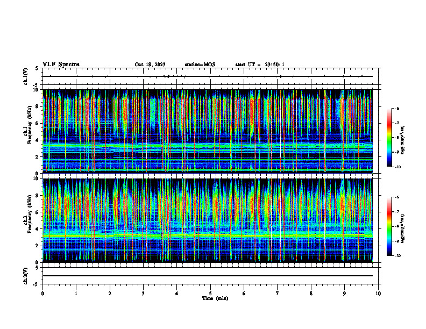The image size is (426, 329).
Task: Click the "-6" label on ch.1 color bar
Action: (397, 108)
